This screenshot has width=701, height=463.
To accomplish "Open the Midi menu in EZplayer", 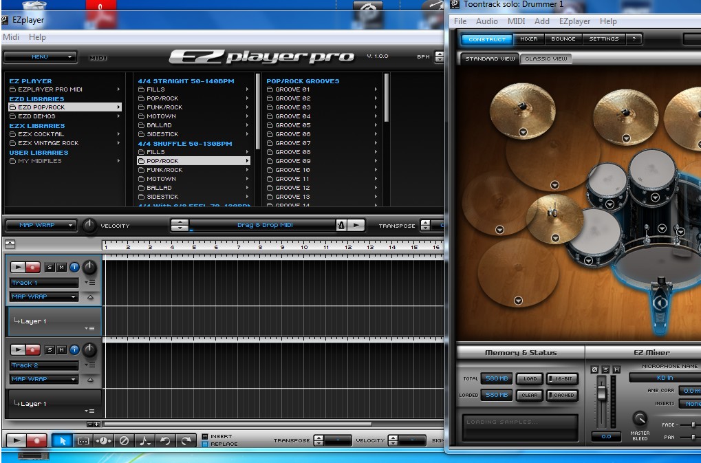I will point(11,37).
